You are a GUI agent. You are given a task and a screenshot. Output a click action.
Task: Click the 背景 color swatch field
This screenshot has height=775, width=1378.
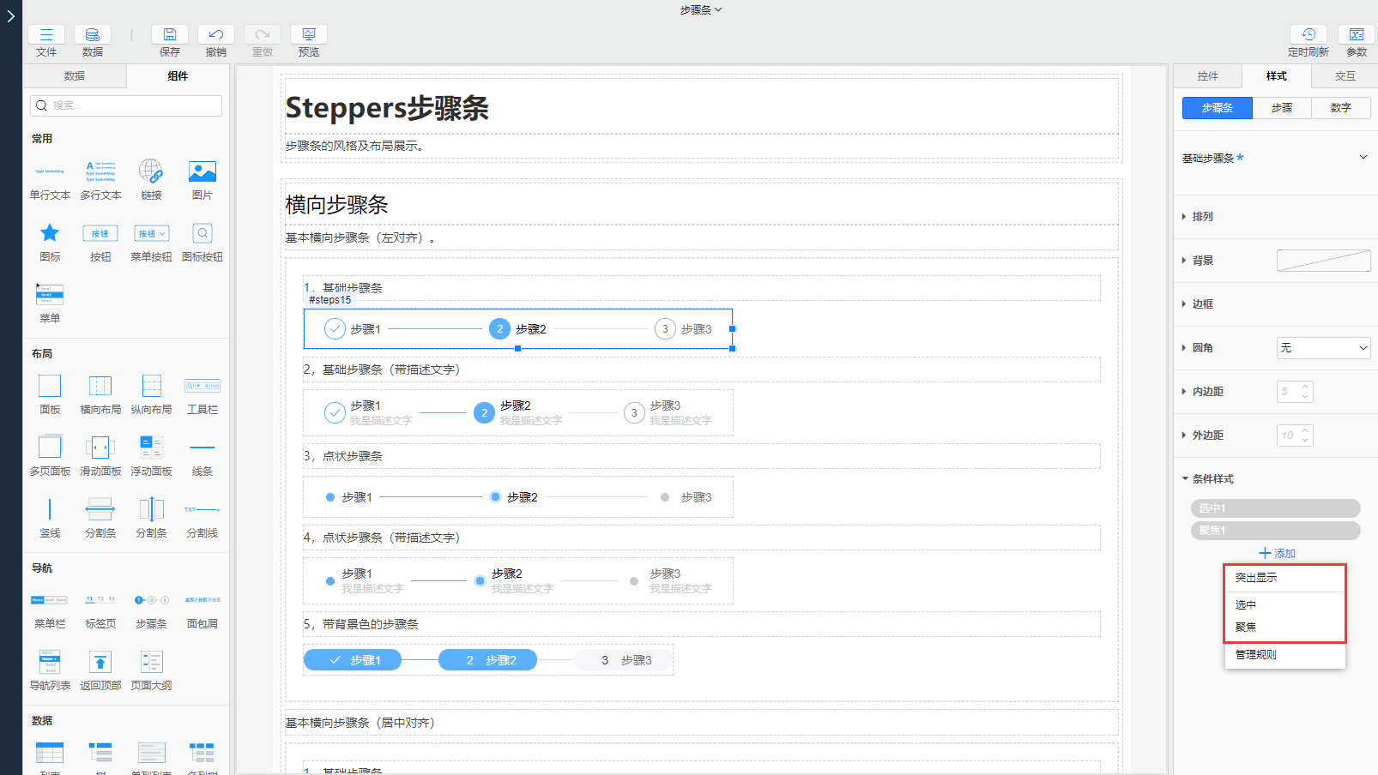coord(1323,260)
